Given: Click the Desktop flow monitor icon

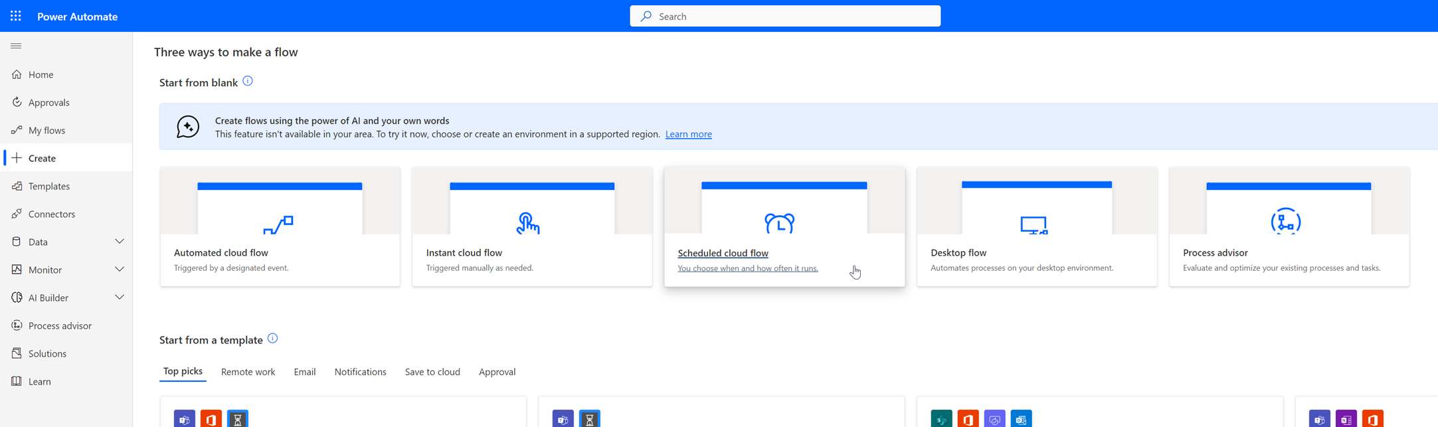Looking at the screenshot, I should pos(1034,225).
